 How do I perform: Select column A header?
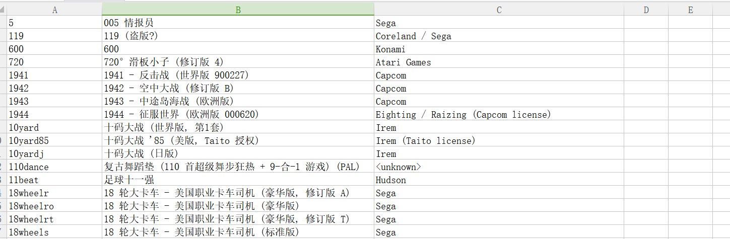pos(54,10)
